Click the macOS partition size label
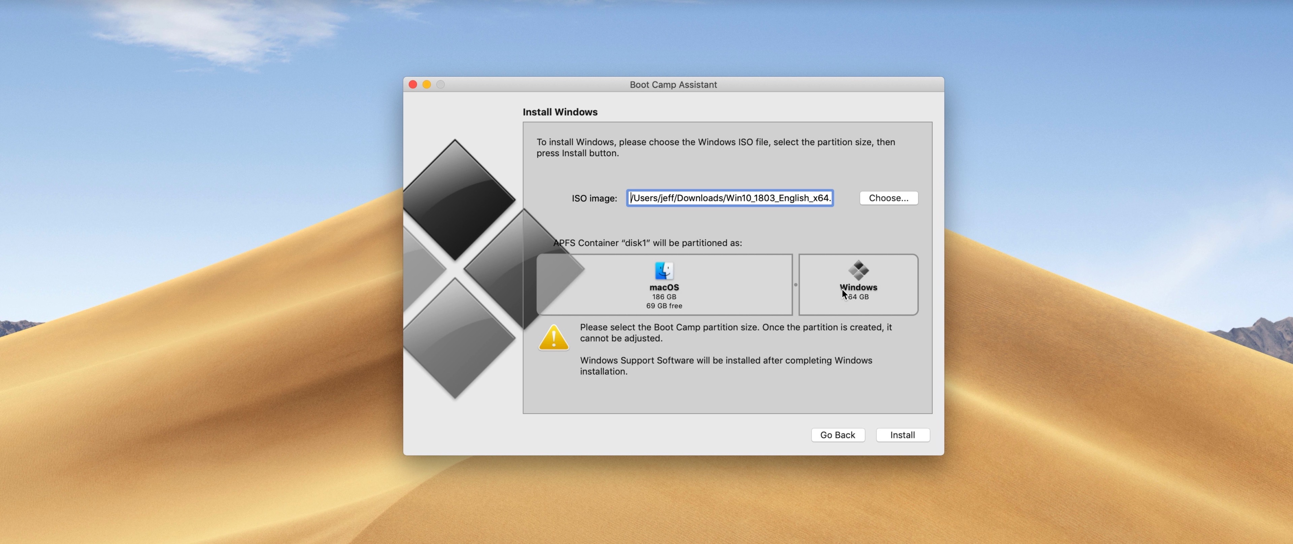 (664, 297)
